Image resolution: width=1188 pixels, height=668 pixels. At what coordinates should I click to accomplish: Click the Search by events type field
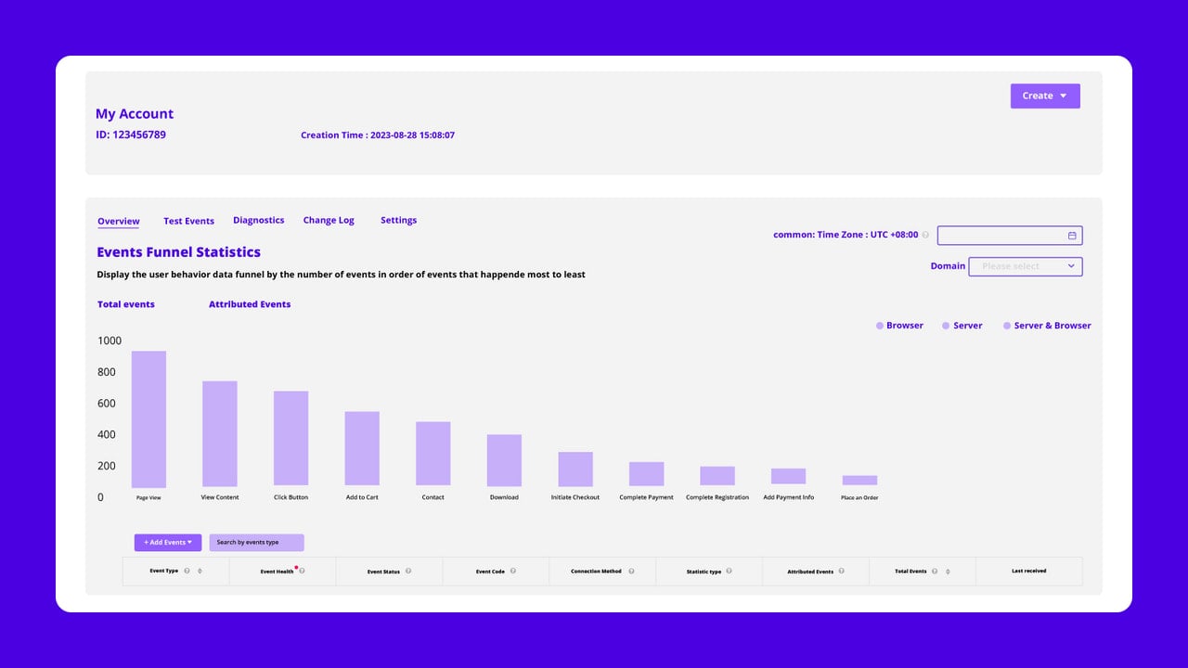tap(256, 543)
